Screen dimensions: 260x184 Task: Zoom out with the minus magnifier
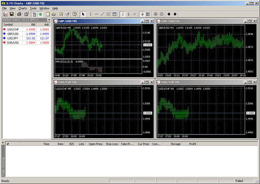pos(161,14)
